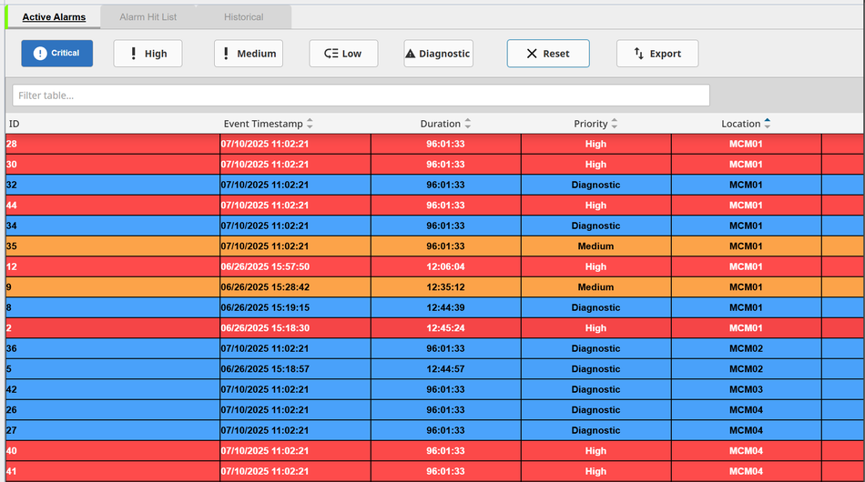Toggle the Diagnostic alarm filter button

[438, 54]
